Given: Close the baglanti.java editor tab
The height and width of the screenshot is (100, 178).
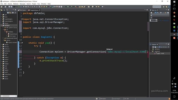Looking at the screenshot, I should pos(39,10).
